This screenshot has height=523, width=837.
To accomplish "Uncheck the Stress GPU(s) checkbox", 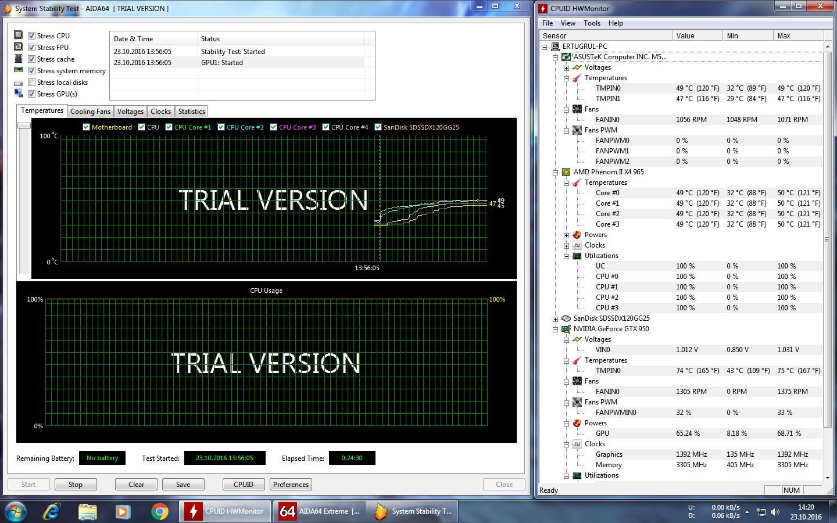I will pos(32,94).
